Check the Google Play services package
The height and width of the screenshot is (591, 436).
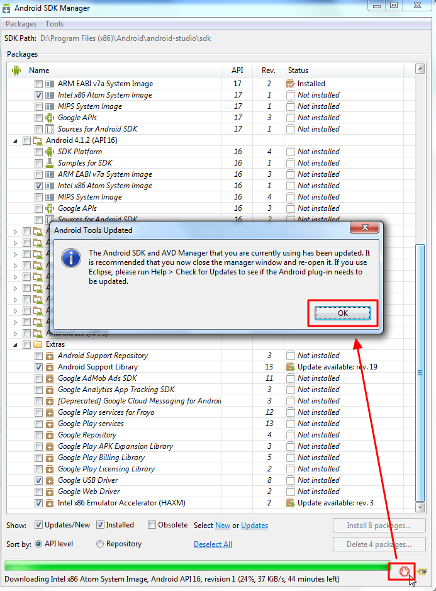tap(38, 424)
